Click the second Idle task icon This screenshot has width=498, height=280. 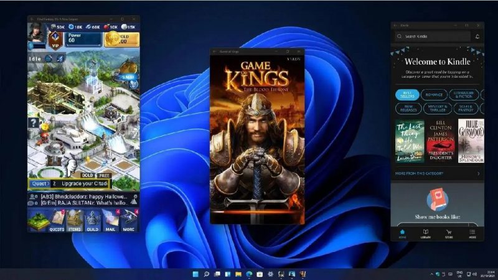pos(60,58)
